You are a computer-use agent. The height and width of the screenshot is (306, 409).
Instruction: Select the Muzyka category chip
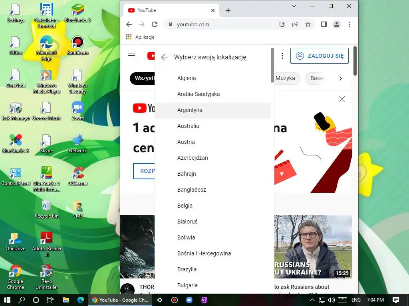(286, 78)
